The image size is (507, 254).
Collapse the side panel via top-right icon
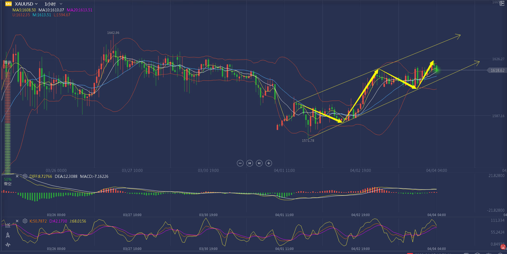pos(502,4)
